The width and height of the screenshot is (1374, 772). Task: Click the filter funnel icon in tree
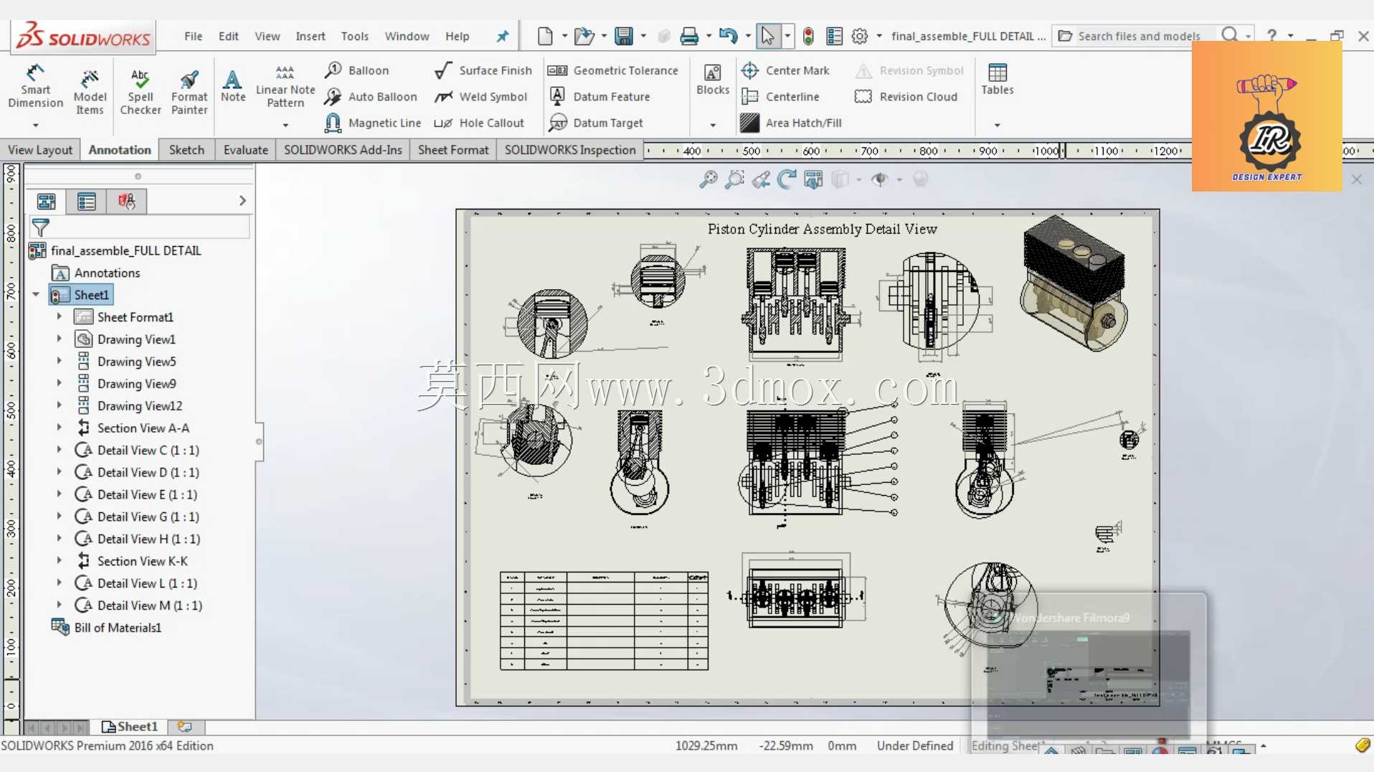[x=41, y=228]
